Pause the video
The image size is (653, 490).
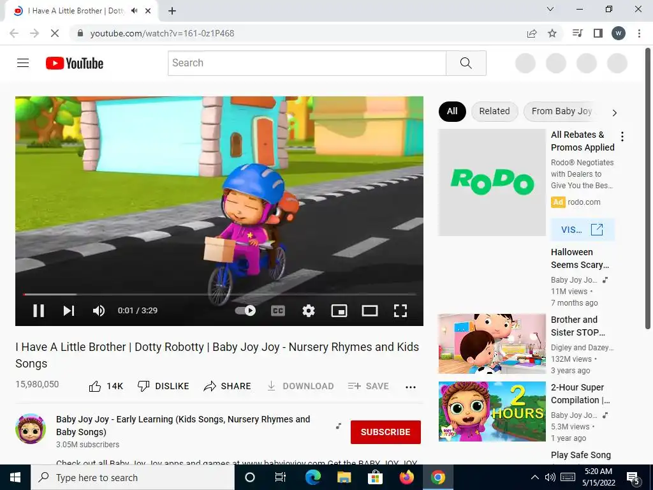pyautogui.click(x=39, y=311)
